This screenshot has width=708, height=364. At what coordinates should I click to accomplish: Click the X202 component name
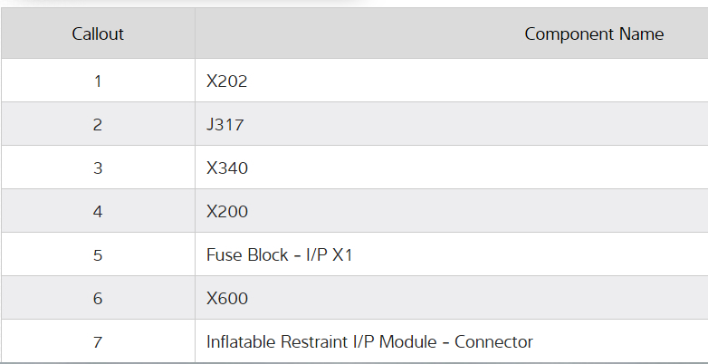pyautogui.click(x=226, y=81)
